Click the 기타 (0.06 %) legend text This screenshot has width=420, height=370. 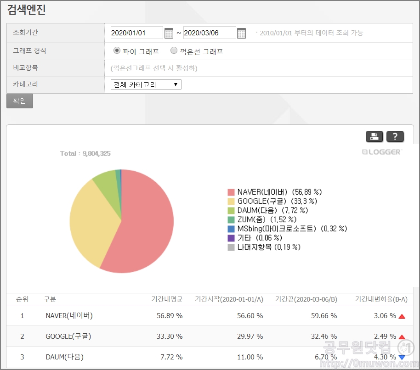[x=260, y=238]
